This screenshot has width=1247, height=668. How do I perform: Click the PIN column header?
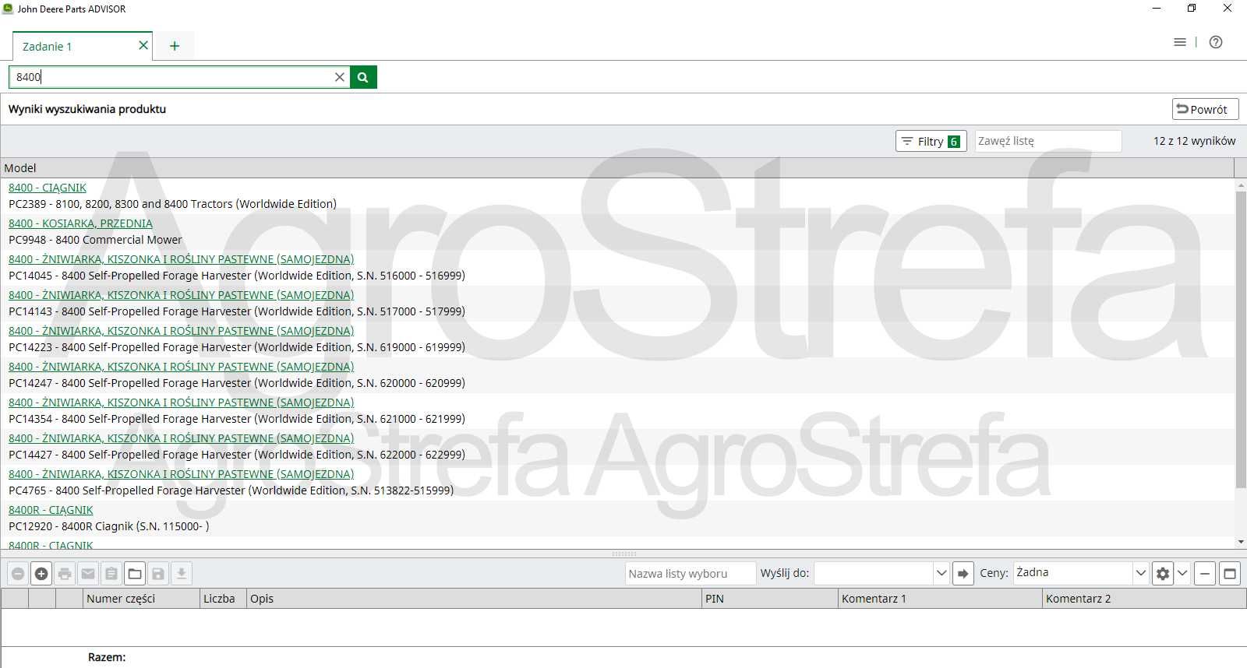pos(770,599)
